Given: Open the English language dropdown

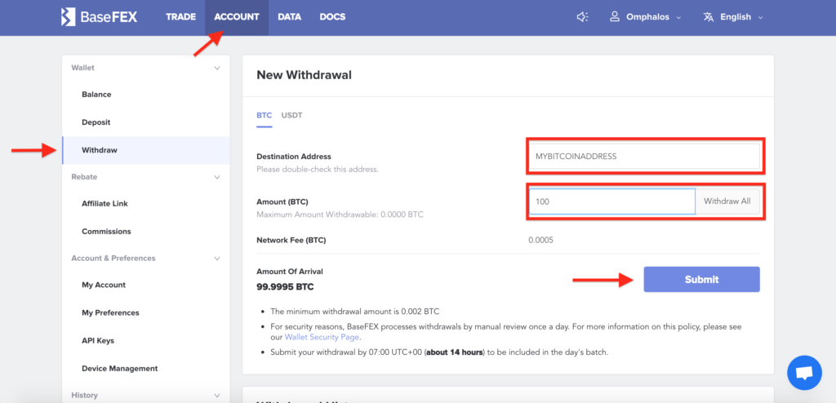Looking at the screenshot, I should (x=733, y=17).
